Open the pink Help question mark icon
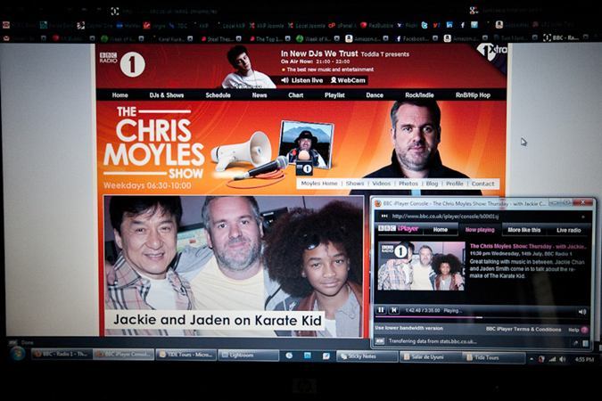 pyautogui.click(x=585, y=330)
